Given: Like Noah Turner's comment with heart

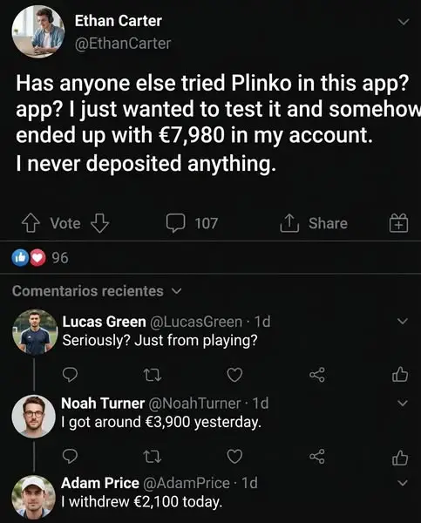Looking at the screenshot, I should [234, 457].
